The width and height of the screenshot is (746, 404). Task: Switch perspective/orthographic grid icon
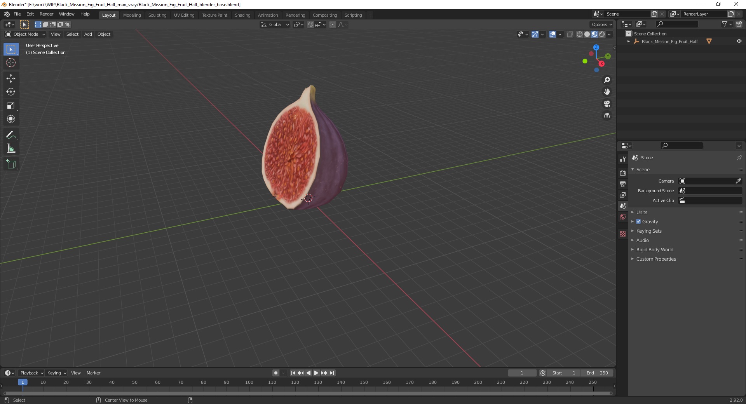[607, 116]
